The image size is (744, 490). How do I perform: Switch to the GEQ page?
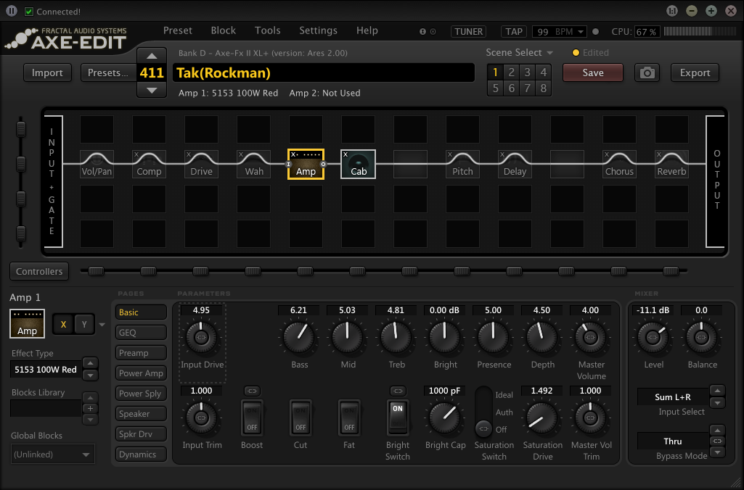click(x=141, y=332)
